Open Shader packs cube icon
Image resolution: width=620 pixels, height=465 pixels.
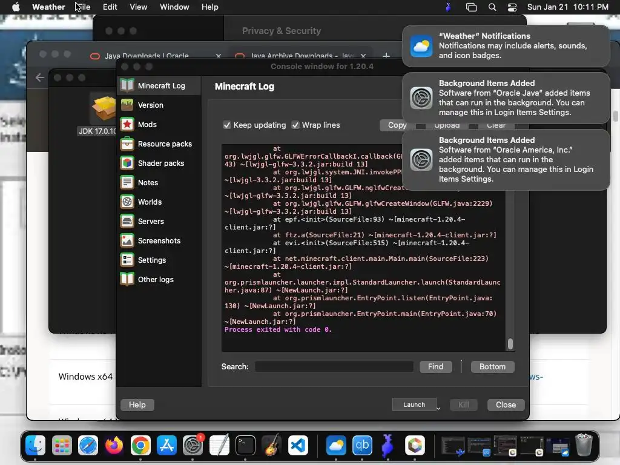click(x=127, y=163)
